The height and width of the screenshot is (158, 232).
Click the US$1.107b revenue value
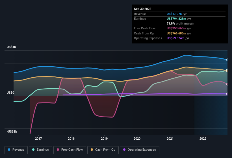174,14
